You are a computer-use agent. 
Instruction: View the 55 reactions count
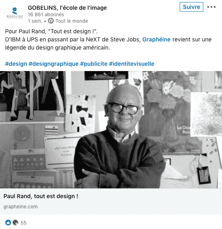24,223
